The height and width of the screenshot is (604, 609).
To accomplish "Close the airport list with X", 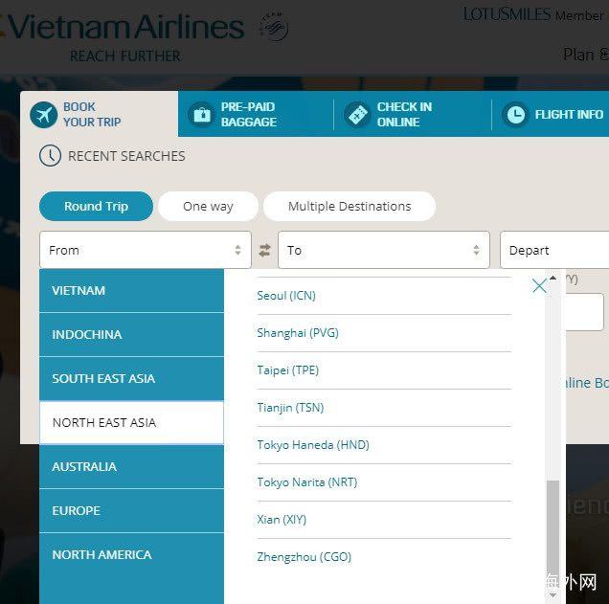I will (539, 285).
